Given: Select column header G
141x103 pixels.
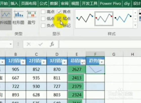Looking at the screenshot, I should tap(114, 54).
